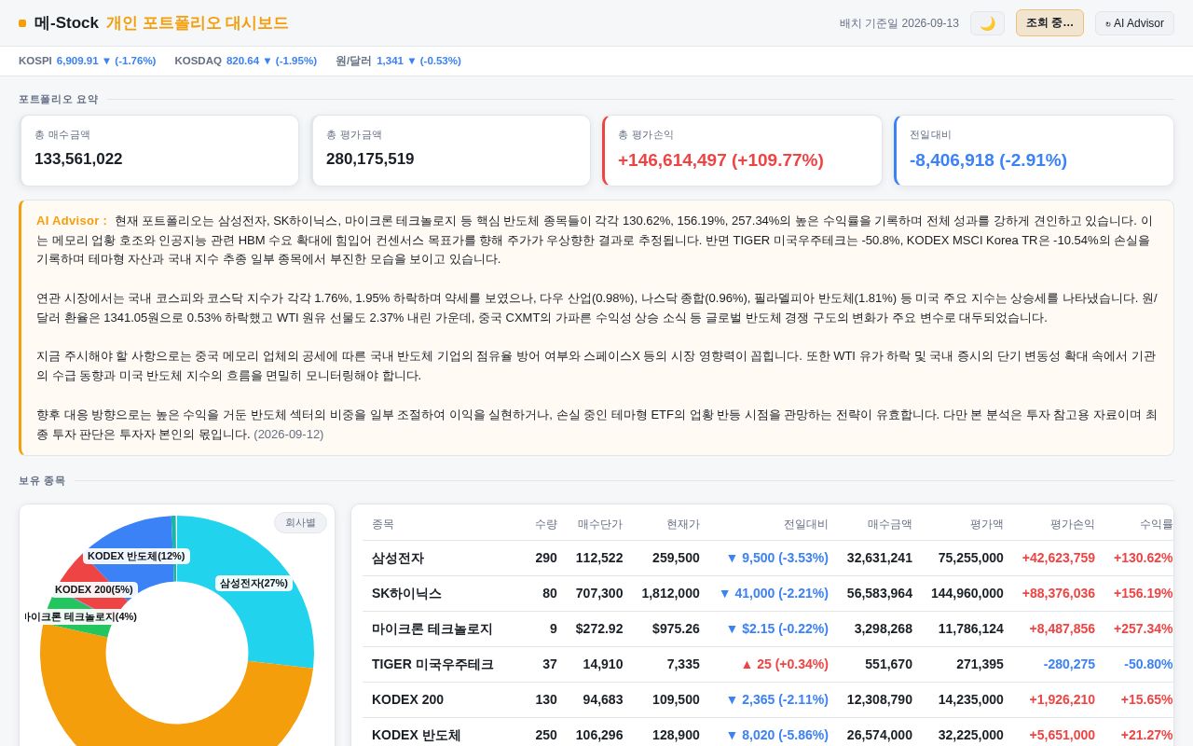This screenshot has height=746, width=1193.
Task: Click the KOSDAQ index value 820.64
Action: 242,61
